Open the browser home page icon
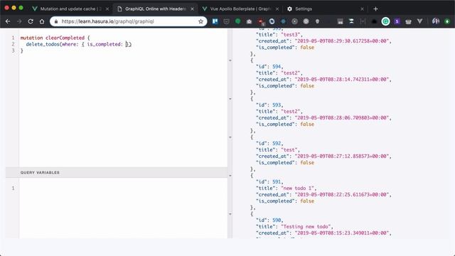The height and width of the screenshot is (256, 455). point(42,21)
